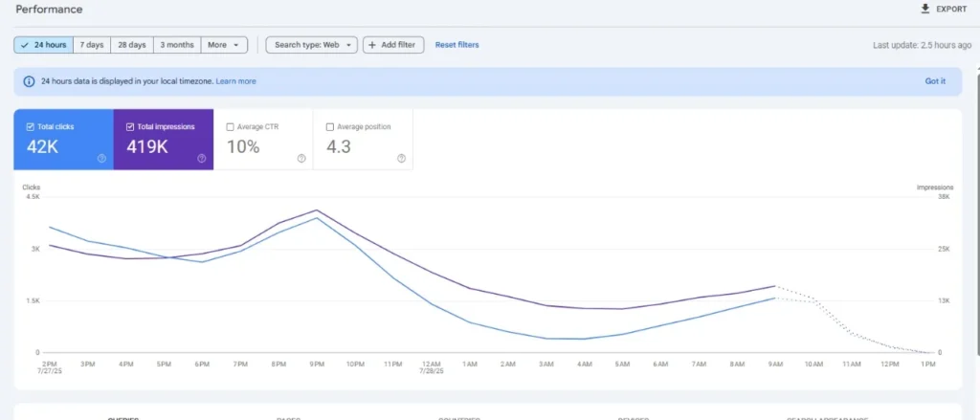
Task: Click the Reset filters link
Action: tap(457, 45)
